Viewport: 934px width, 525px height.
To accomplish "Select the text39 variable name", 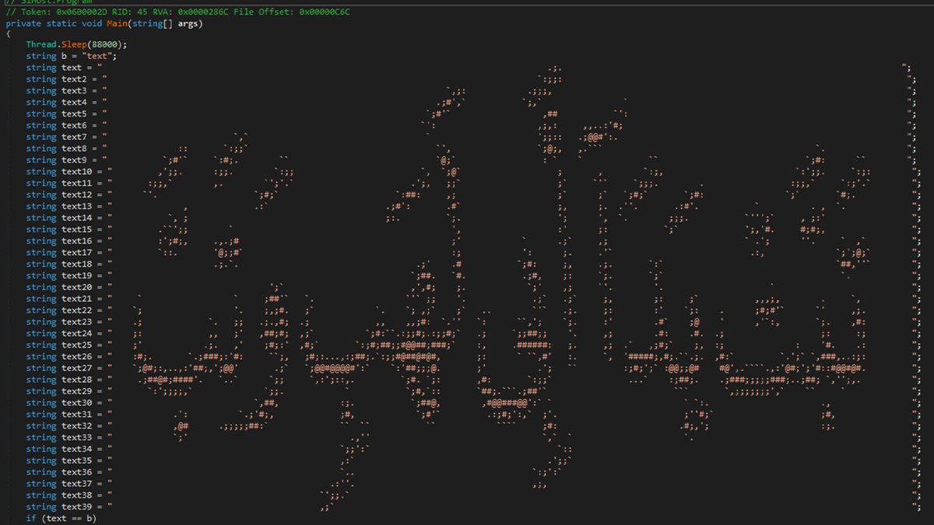I will [x=77, y=506].
